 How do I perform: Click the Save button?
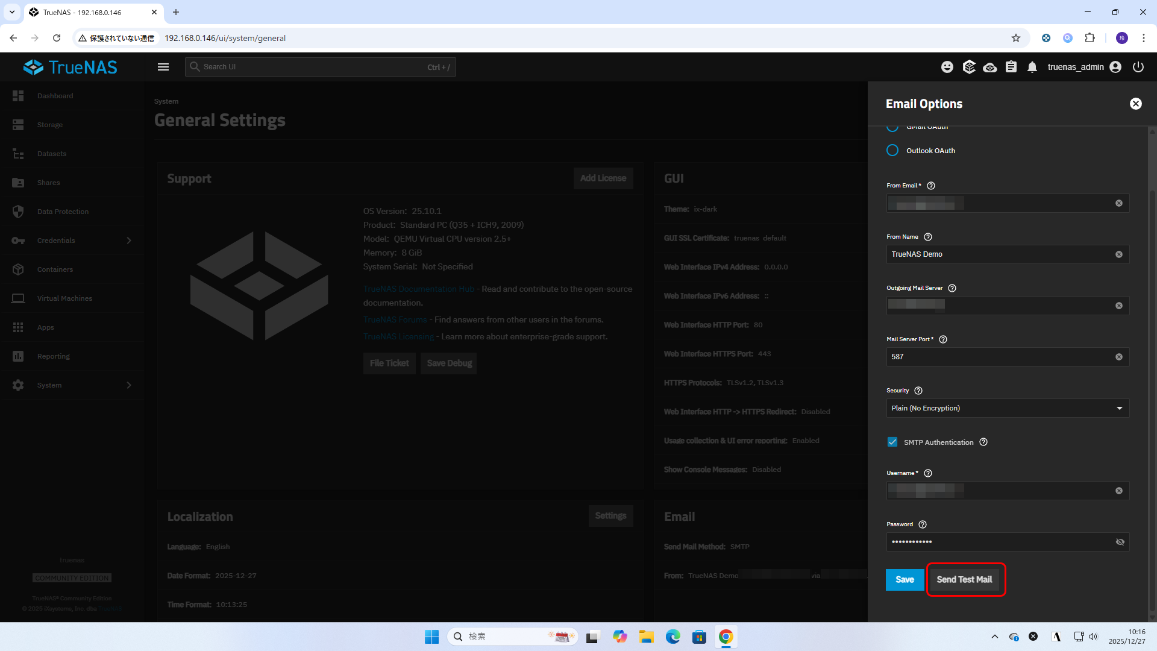(x=905, y=579)
